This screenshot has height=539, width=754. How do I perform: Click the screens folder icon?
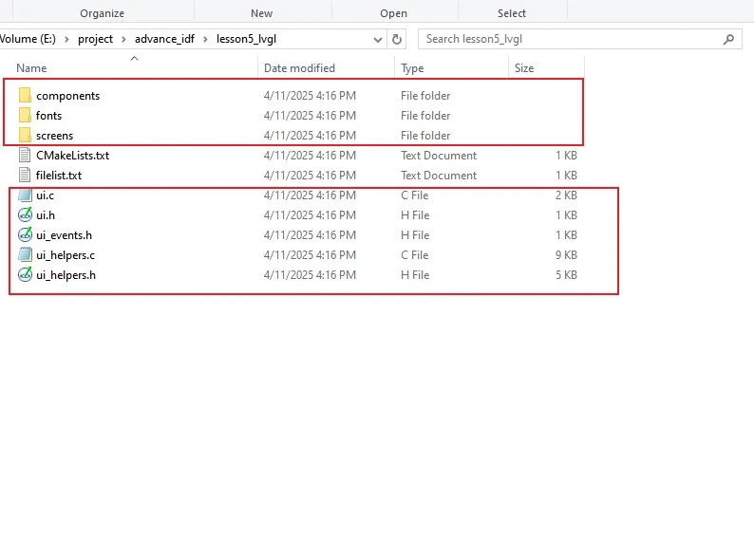coord(25,136)
